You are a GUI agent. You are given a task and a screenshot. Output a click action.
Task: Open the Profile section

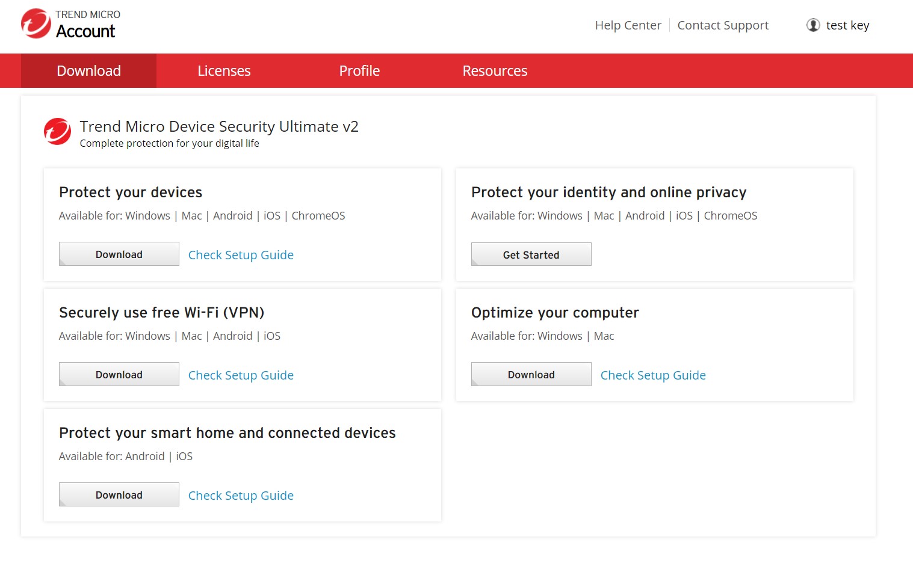coord(359,70)
